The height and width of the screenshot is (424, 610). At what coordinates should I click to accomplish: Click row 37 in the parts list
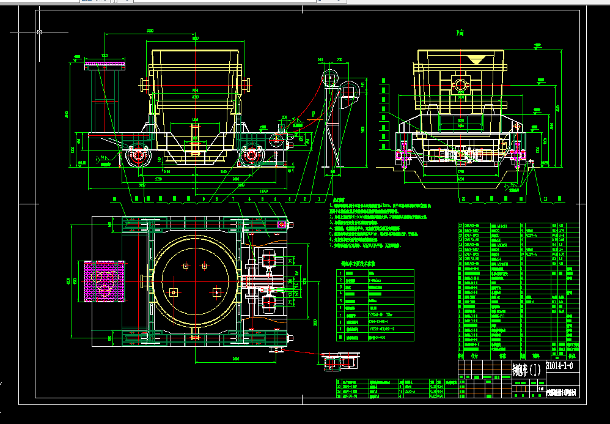[x=518, y=225]
